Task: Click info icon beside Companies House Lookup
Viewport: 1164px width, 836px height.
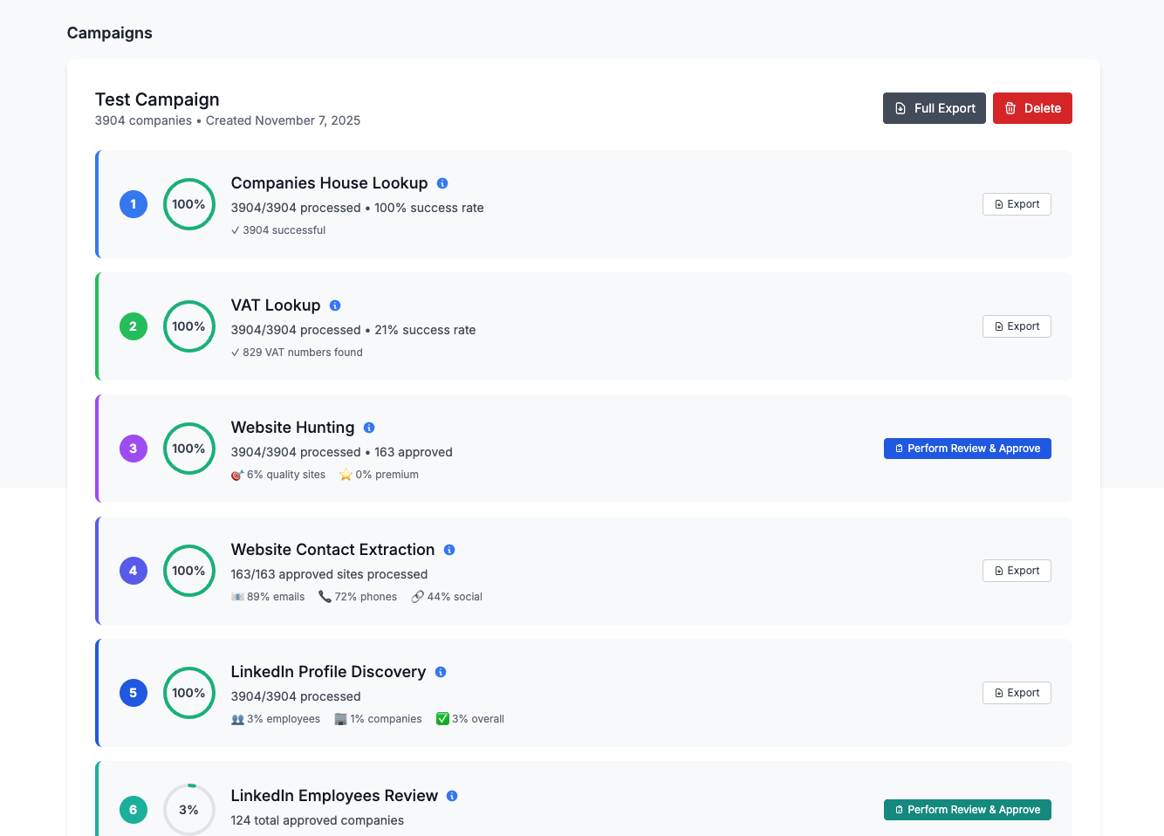Action: [x=442, y=183]
